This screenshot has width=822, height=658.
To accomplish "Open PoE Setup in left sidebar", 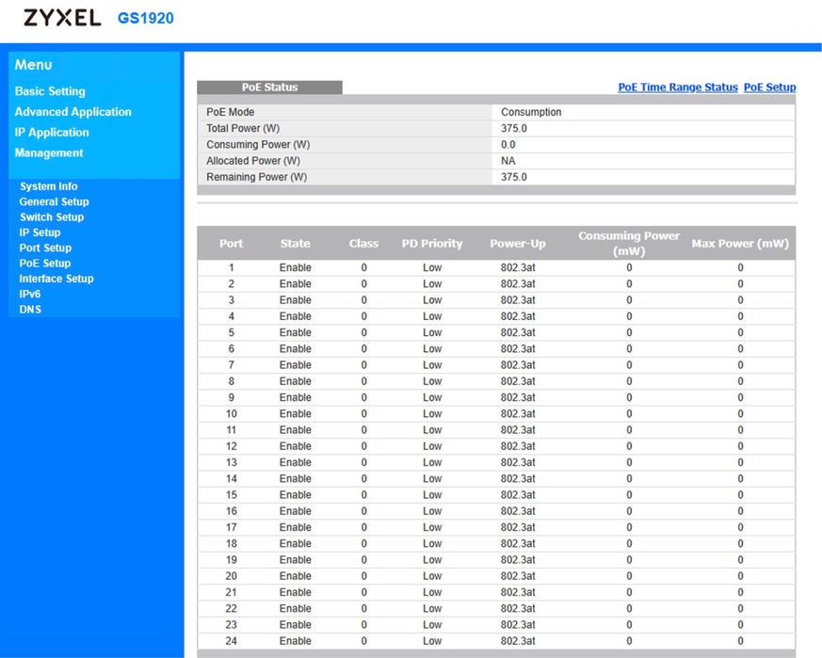I will click(44, 263).
